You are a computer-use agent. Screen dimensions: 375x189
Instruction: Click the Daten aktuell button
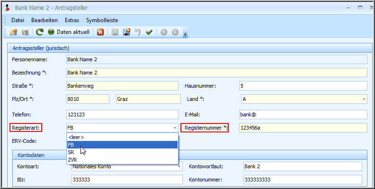tap(68, 32)
